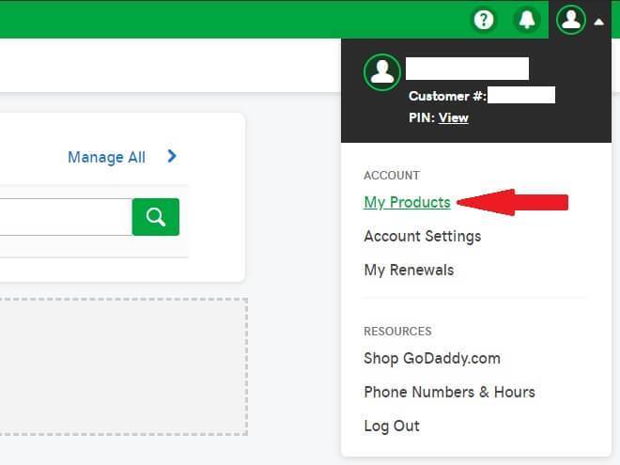Viewport: 620px width, 465px height.
Task: Collapse the account menu caret arrow
Action: coord(598,22)
